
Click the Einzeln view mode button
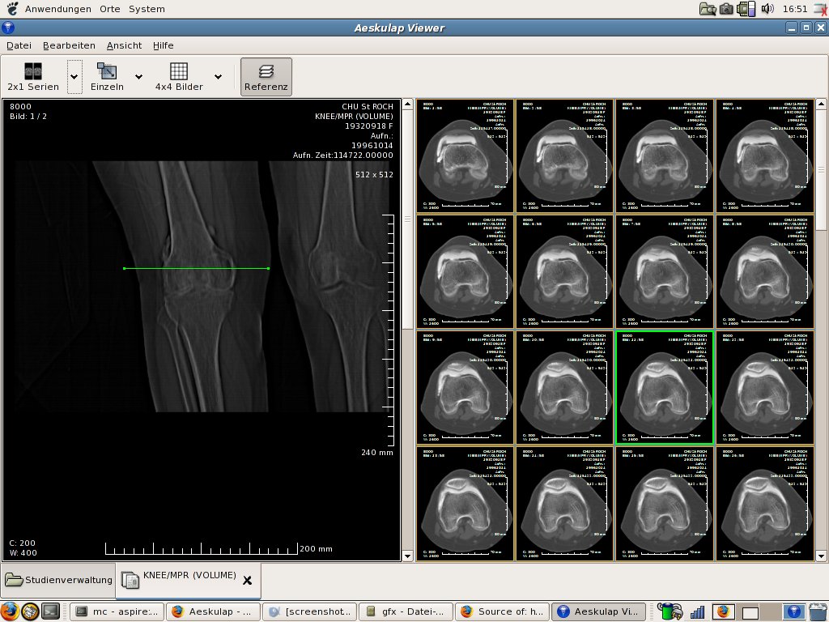[107, 77]
